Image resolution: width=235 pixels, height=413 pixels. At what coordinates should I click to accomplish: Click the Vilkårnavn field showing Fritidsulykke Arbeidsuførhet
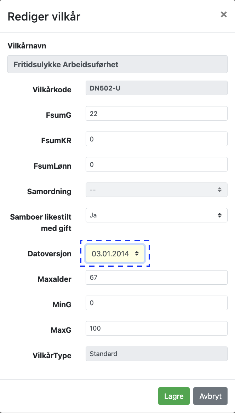(117, 64)
